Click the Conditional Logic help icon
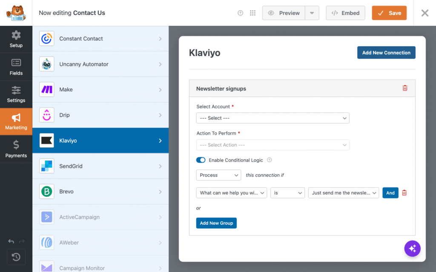This screenshot has width=436, height=272. 269,160
